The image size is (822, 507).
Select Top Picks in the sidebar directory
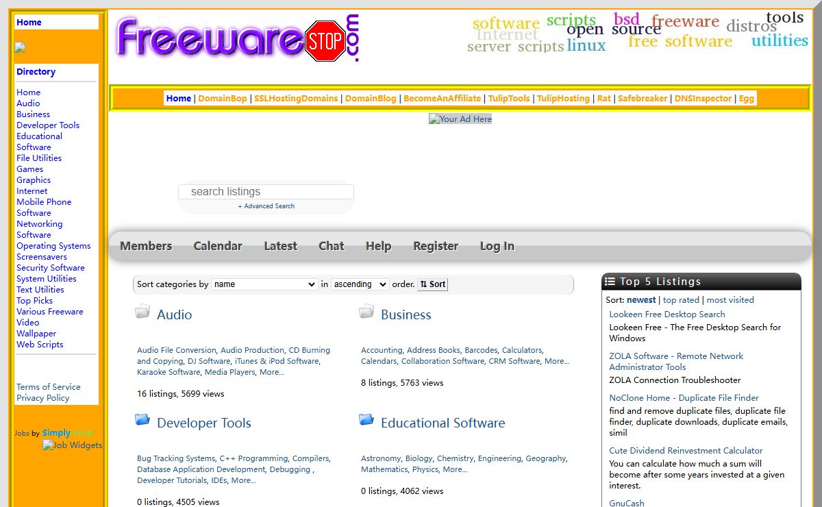(x=35, y=301)
